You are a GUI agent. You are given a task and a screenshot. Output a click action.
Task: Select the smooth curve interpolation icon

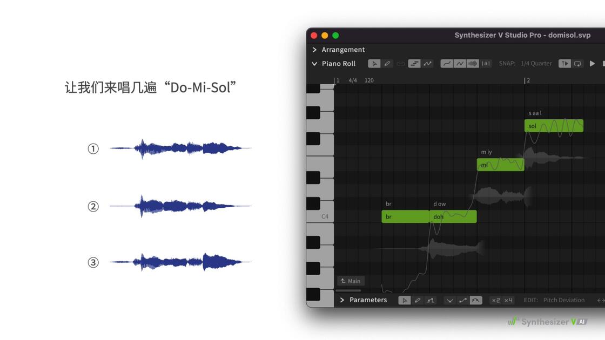pos(476,300)
